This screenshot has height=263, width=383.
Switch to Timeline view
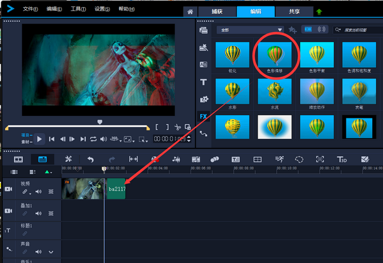[42, 159]
